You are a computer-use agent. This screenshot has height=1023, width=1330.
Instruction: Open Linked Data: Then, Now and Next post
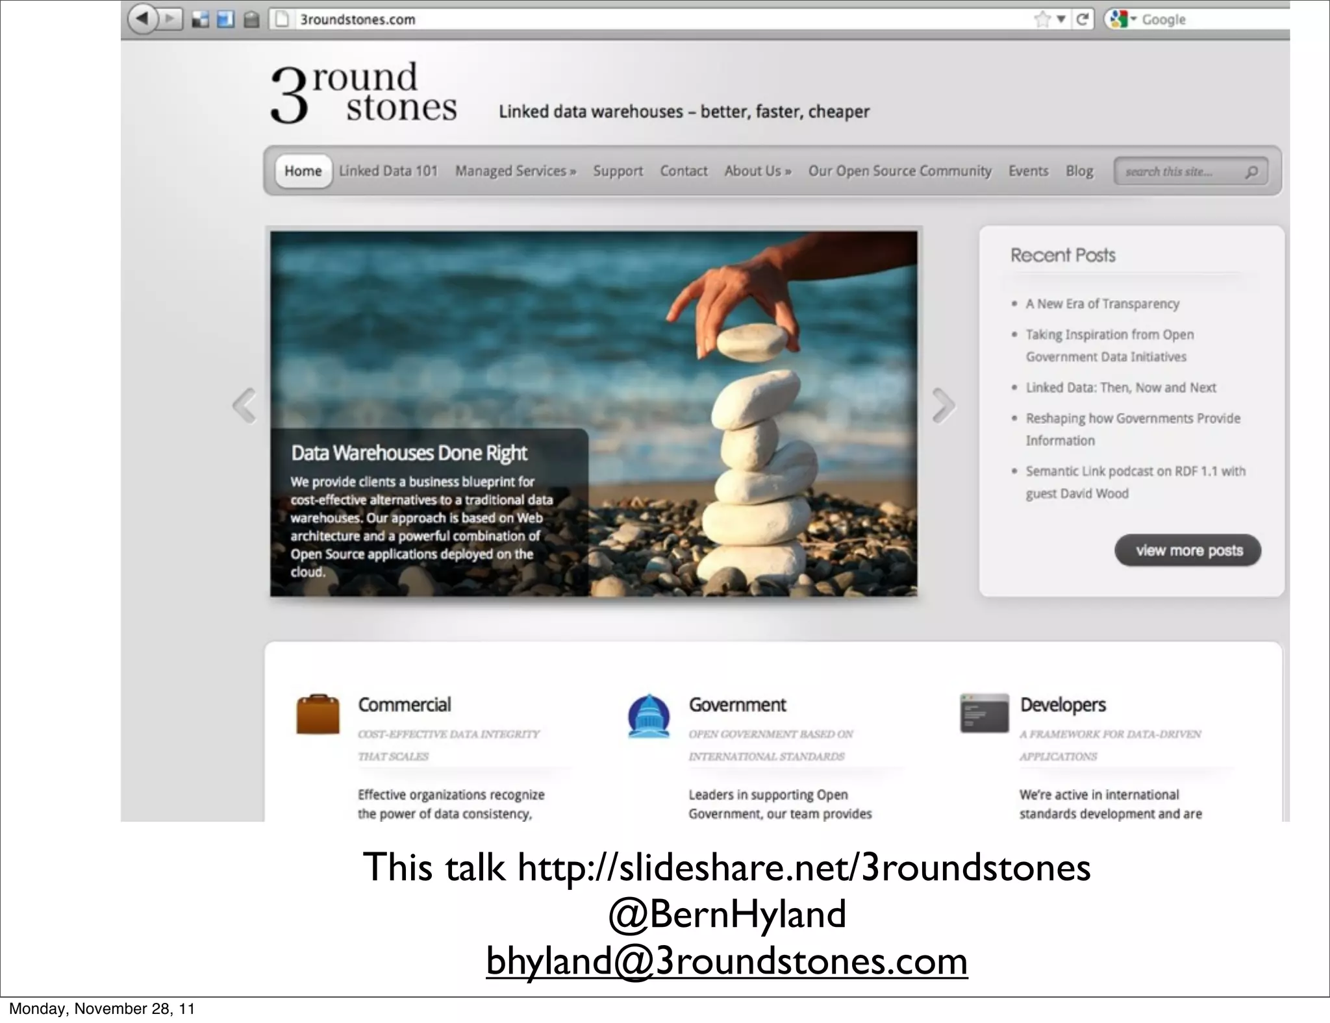tap(1121, 388)
